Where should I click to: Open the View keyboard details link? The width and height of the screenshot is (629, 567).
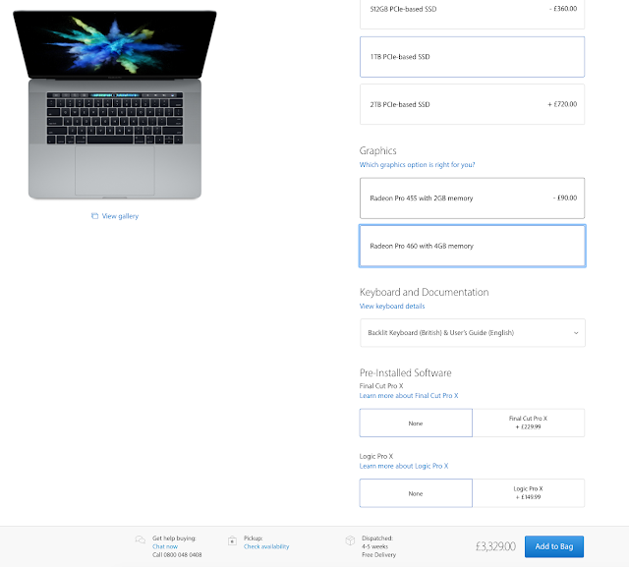392,307
